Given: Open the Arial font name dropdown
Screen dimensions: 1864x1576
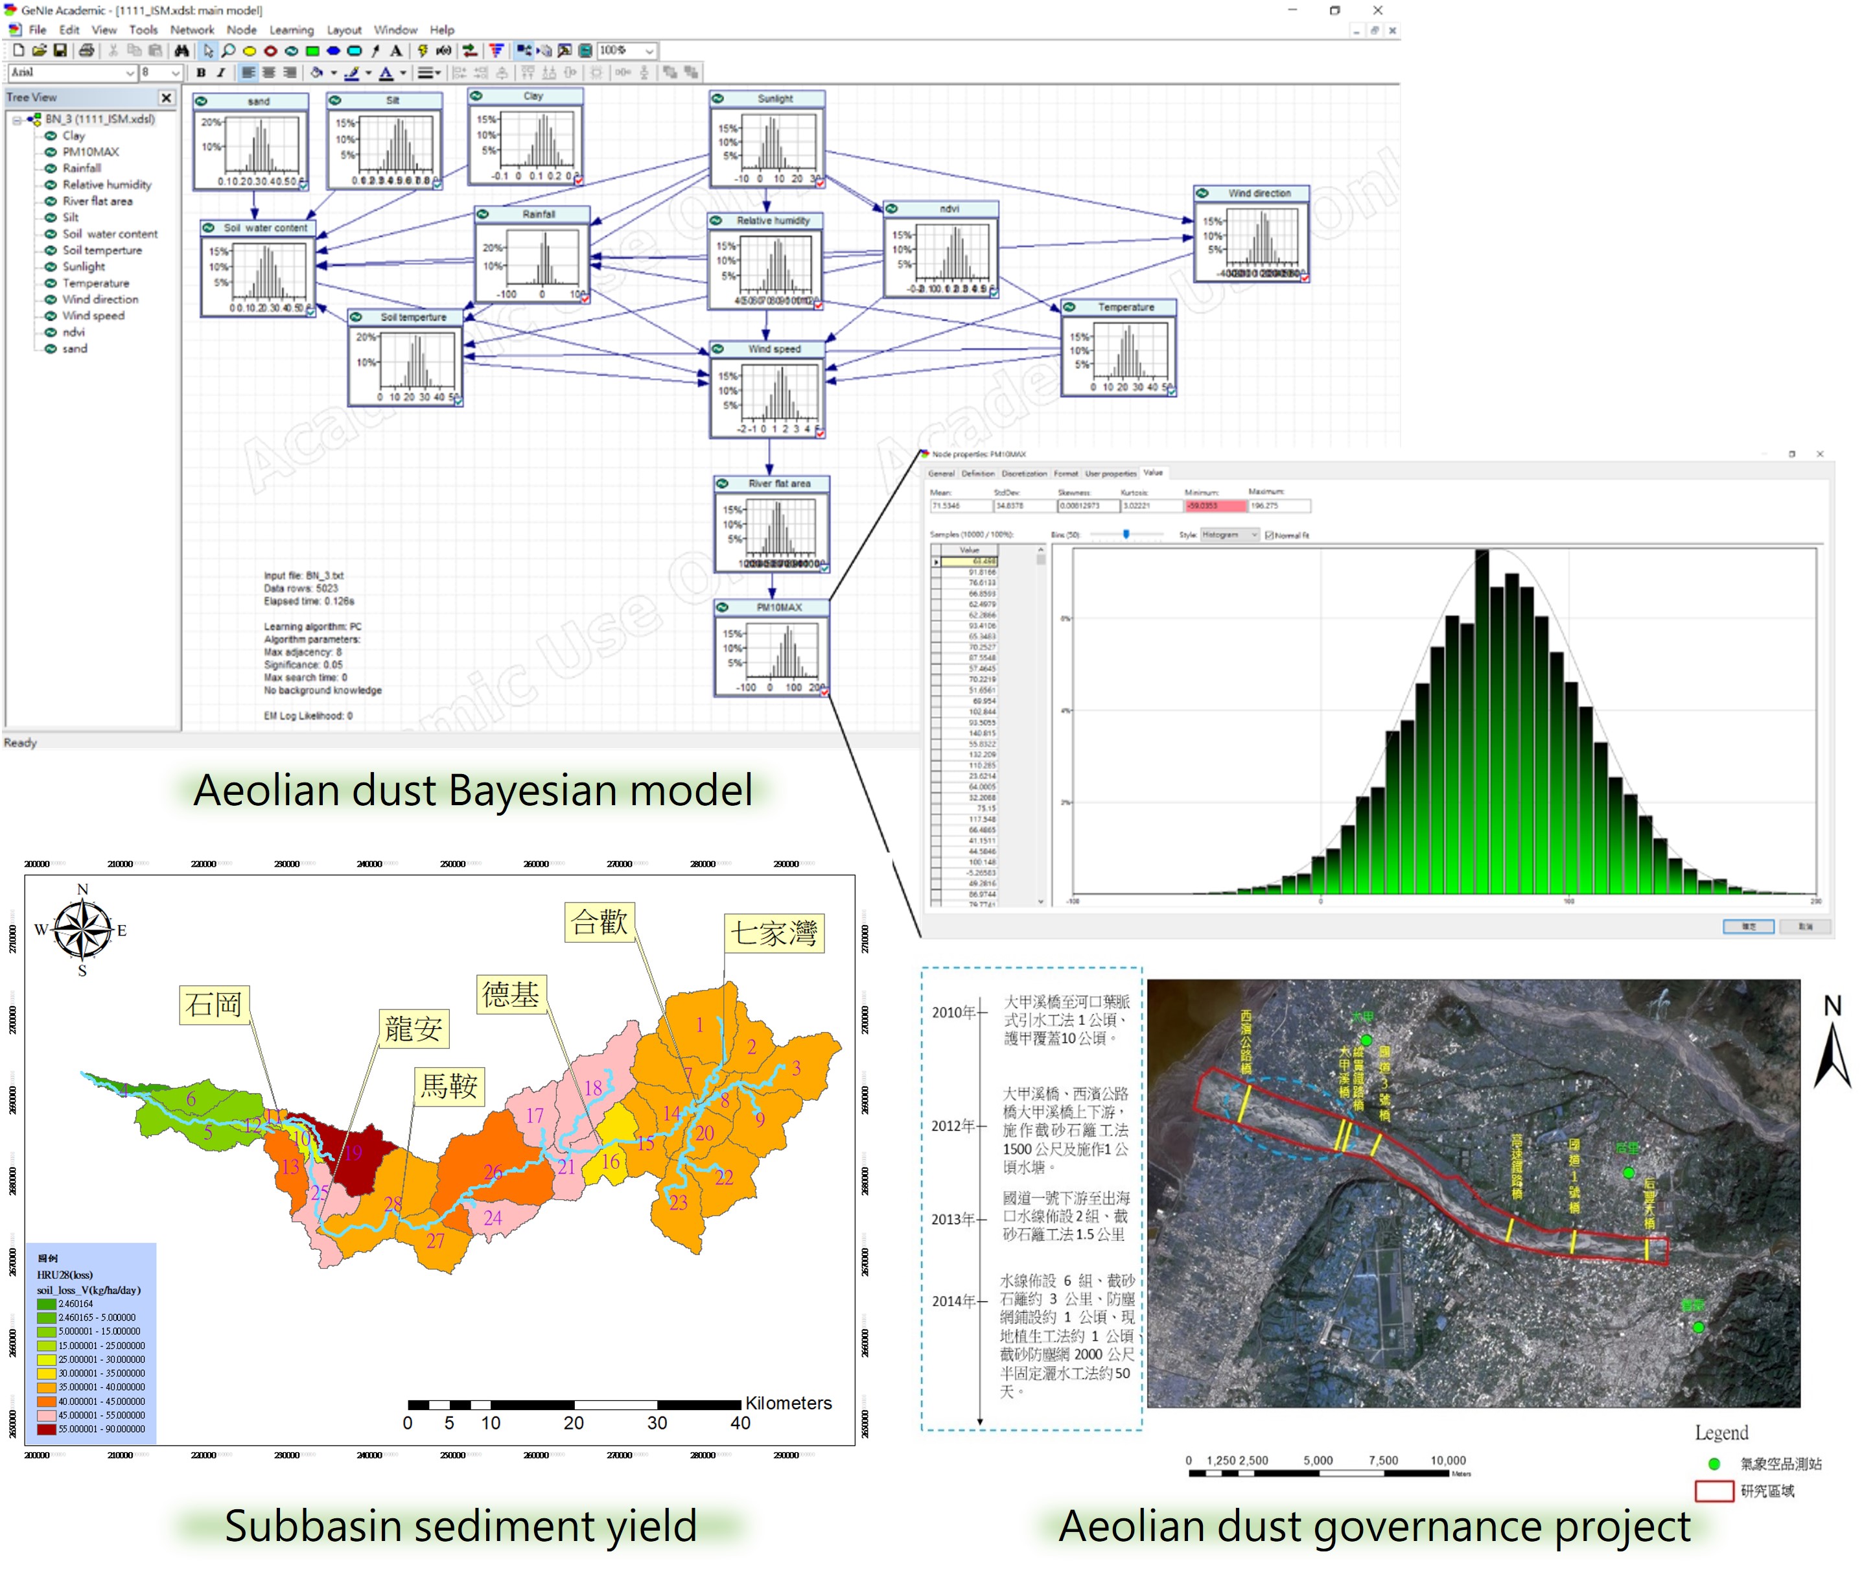Looking at the screenshot, I should 130,73.
